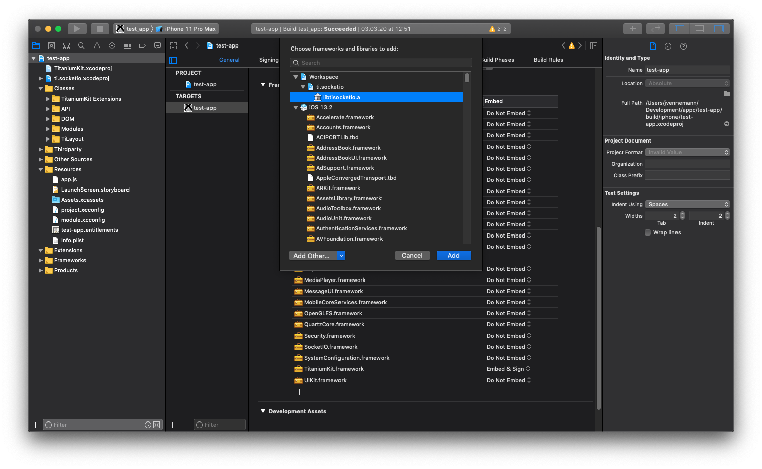This screenshot has width=762, height=469.
Task: Collapse the Development Assets section
Action: (x=263, y=411)
